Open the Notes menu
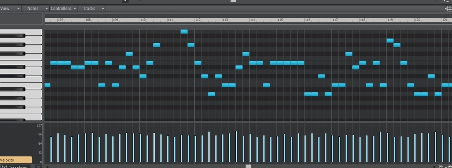This screenshot has width=452, height=168. click(33, 8)
